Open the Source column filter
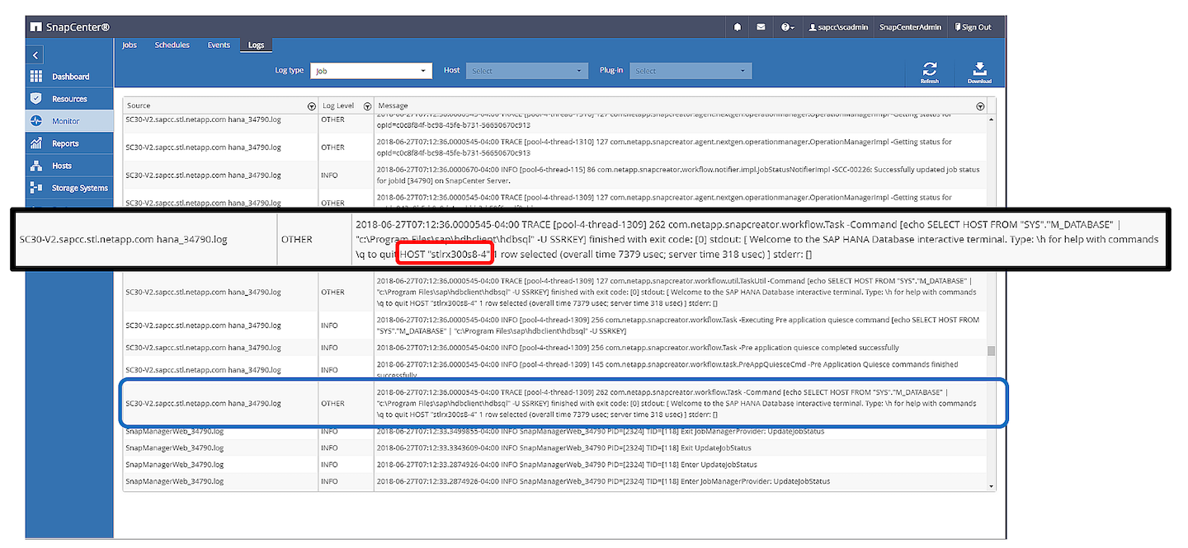The height and width of the screenshot is (548, 1188). (x=311, y=106)
